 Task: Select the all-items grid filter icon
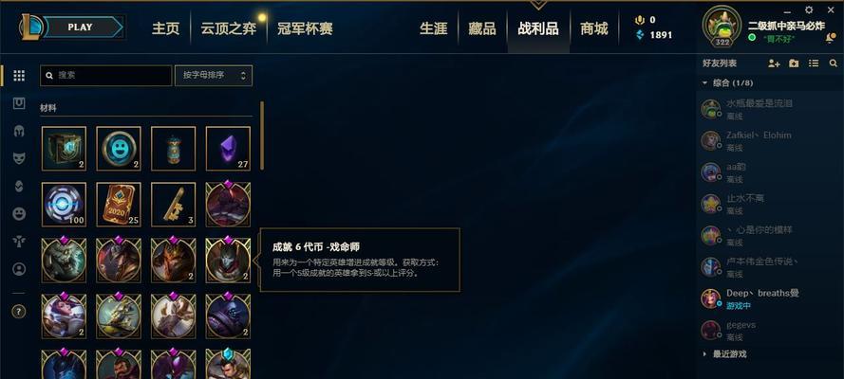pos(19,76)
